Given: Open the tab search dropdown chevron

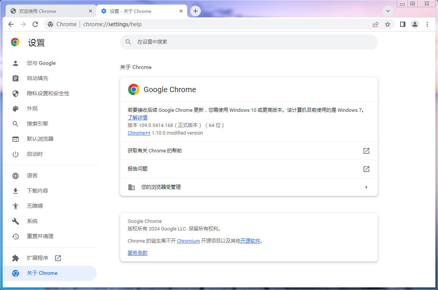Looking at the screenshot, I should click(388, 11).
